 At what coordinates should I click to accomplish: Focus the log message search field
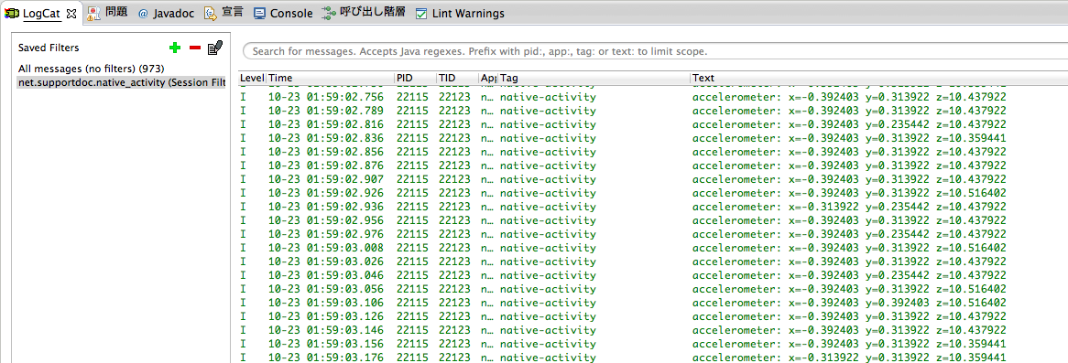pos(654,51)
